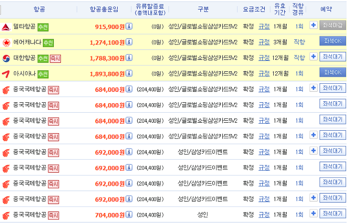Click the green 추천 badge next to 델타항공
Viewport: 349px width, 223px height.
click(x=43, y=27)
